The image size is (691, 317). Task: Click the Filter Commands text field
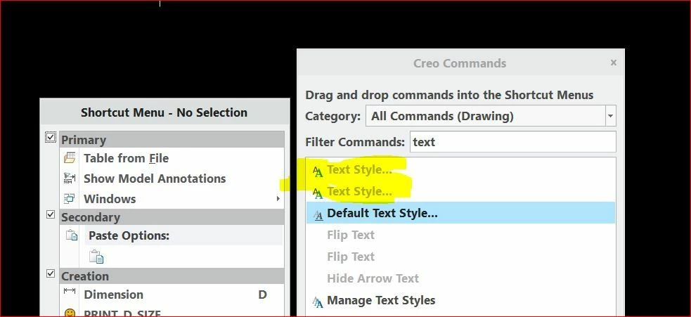point(513,142)
